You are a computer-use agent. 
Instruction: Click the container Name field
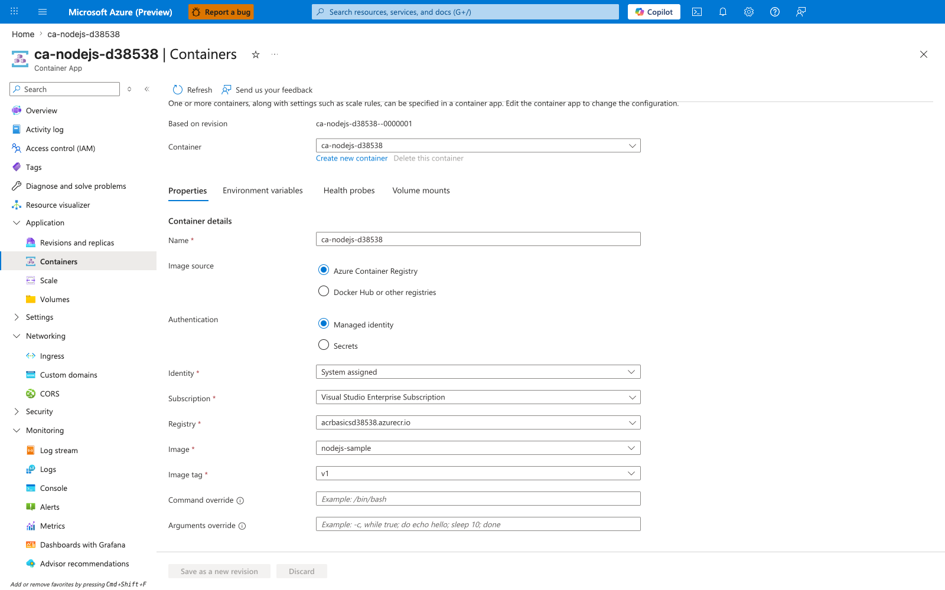tap(478, 240)
